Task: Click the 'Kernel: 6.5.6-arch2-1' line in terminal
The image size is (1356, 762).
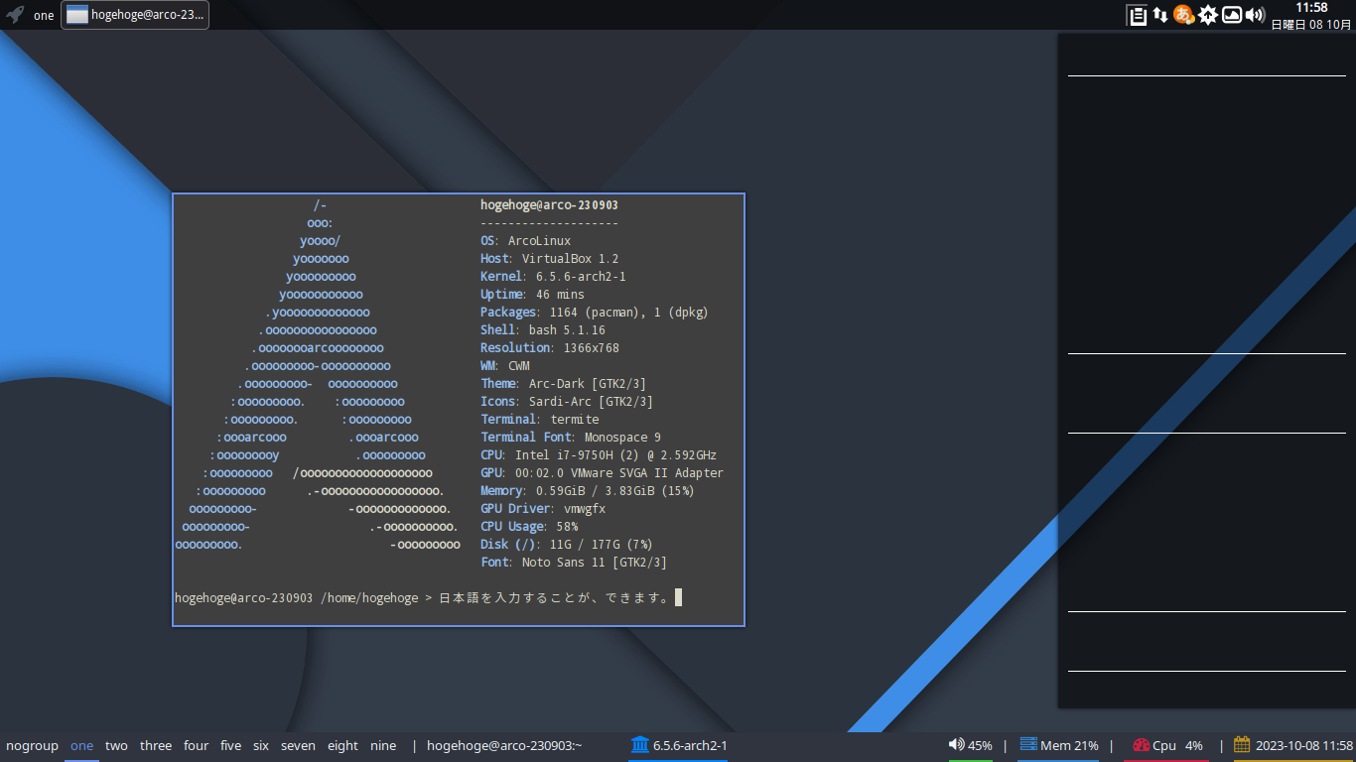Action: point(553,277)
